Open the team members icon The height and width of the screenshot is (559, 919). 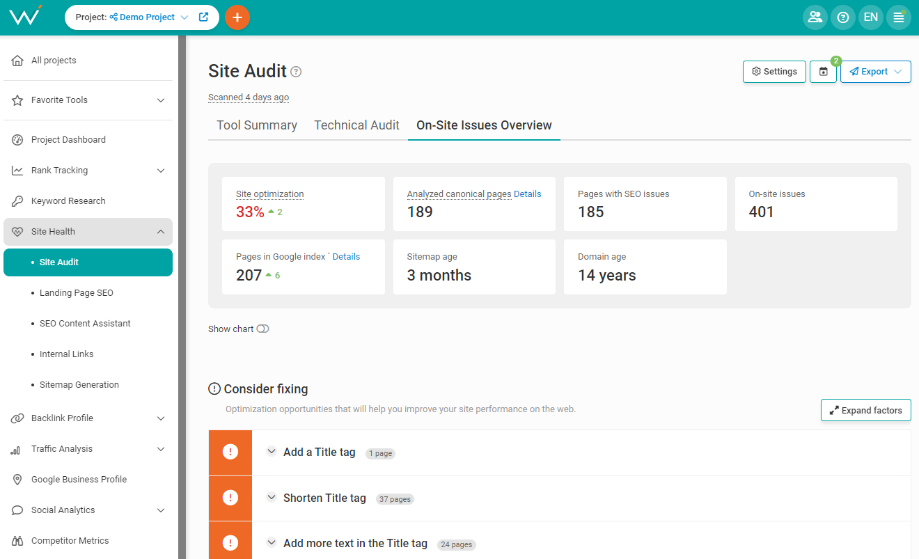815,17
